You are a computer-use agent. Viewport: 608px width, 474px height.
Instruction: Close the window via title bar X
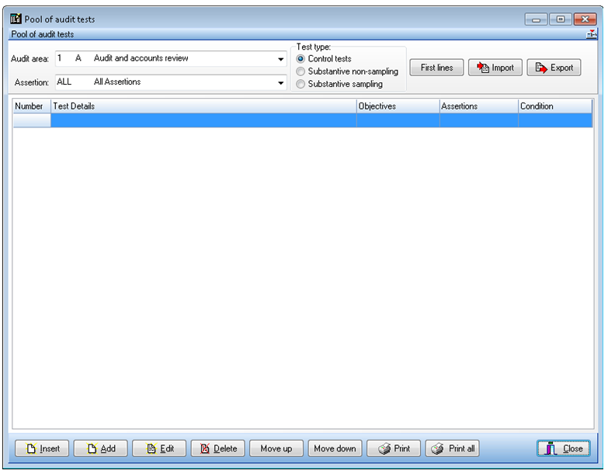[585, 19]
